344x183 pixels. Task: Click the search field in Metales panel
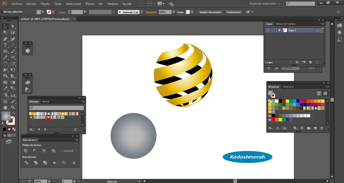coord(58,108)
